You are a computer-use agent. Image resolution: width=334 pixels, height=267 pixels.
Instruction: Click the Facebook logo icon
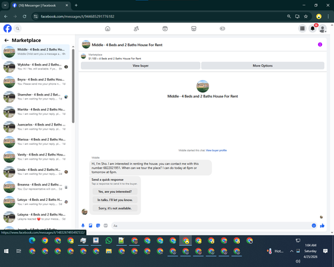pyautogui.click(x=7, y=29)
